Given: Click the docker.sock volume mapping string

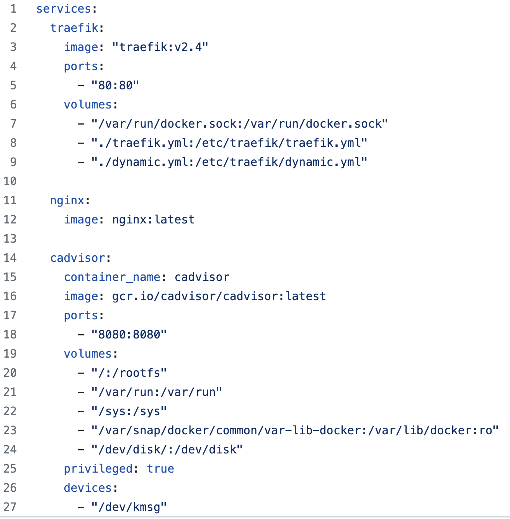Looking at the screenshot, I should point(240,124).
